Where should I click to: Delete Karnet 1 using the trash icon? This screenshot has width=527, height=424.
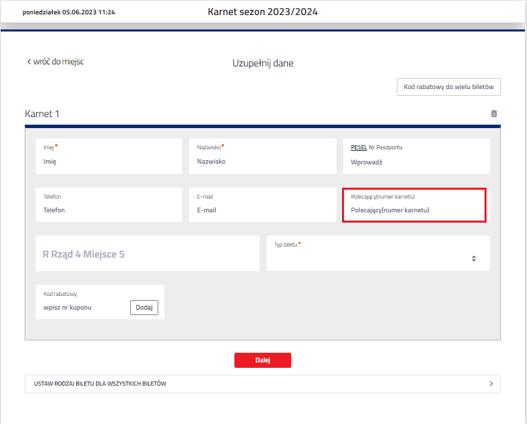(x=493, y=114)
